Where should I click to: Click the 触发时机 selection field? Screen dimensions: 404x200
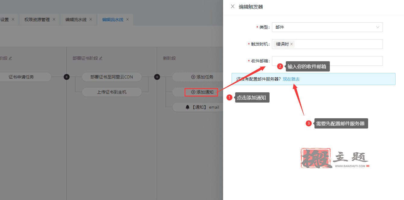pos(327,44)
